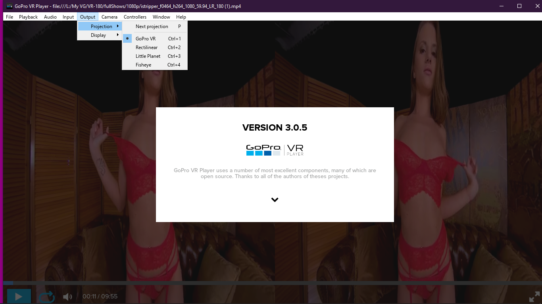Select the GoPro VR projection option

(x=155, y=39)
